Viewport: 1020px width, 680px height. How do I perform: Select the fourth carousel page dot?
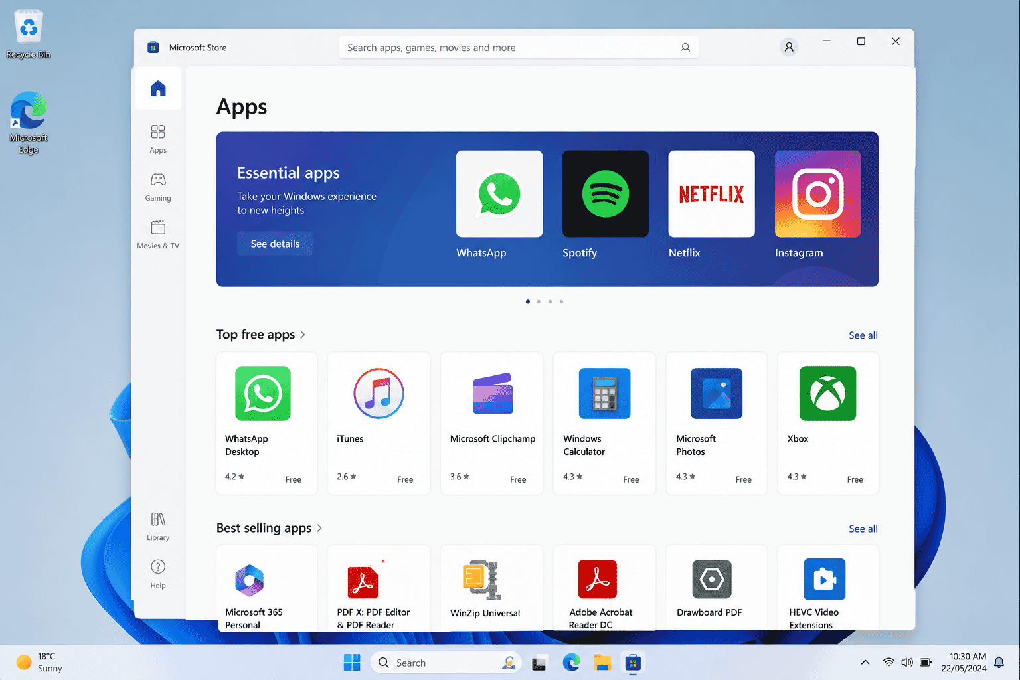pos(561,301)
